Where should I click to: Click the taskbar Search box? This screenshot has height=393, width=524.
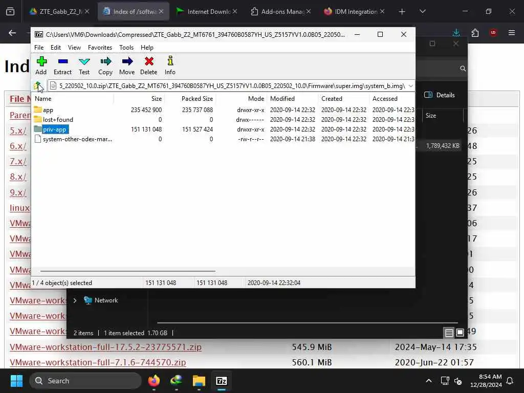point(85,381)
